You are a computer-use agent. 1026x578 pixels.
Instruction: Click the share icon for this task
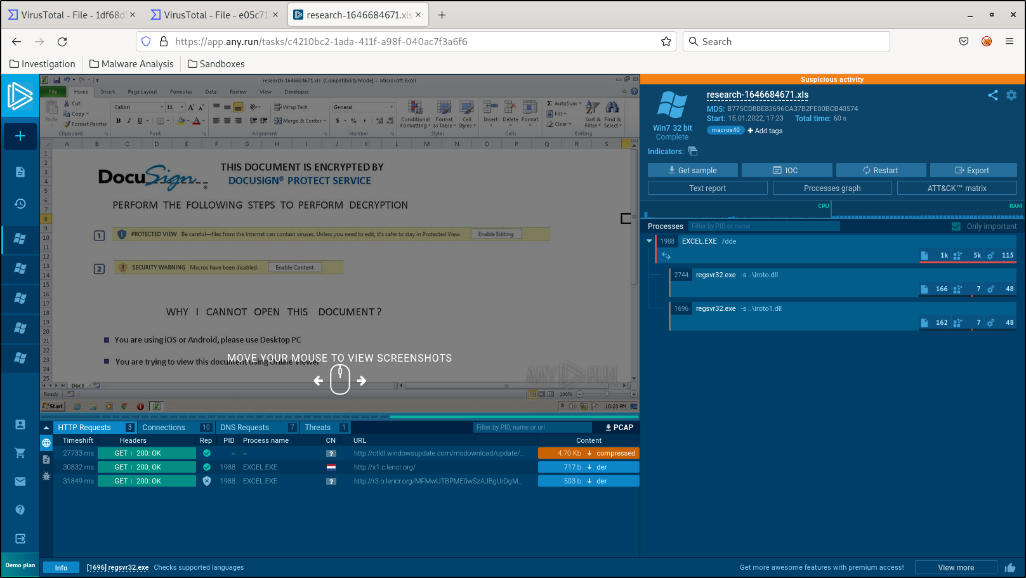[x=993, y=95]
